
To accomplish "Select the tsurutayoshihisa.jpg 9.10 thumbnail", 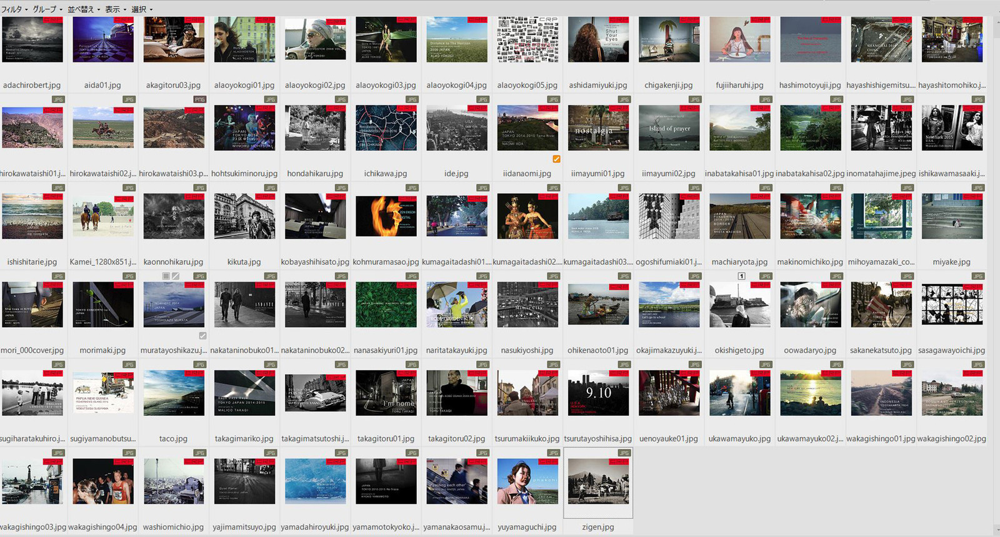I will 598,393.
